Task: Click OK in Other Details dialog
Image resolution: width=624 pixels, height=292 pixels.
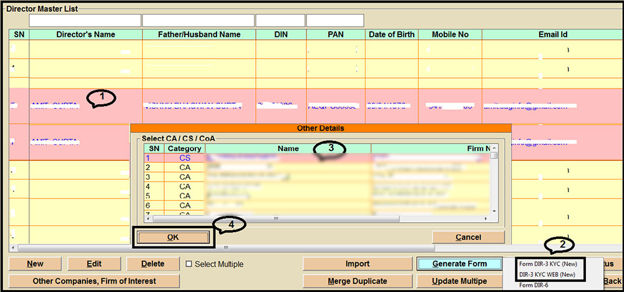Action: (x=173, y=237)
